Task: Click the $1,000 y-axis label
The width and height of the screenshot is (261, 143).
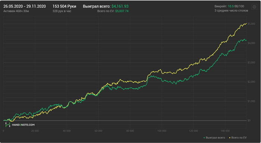Action: pos(251,101)
